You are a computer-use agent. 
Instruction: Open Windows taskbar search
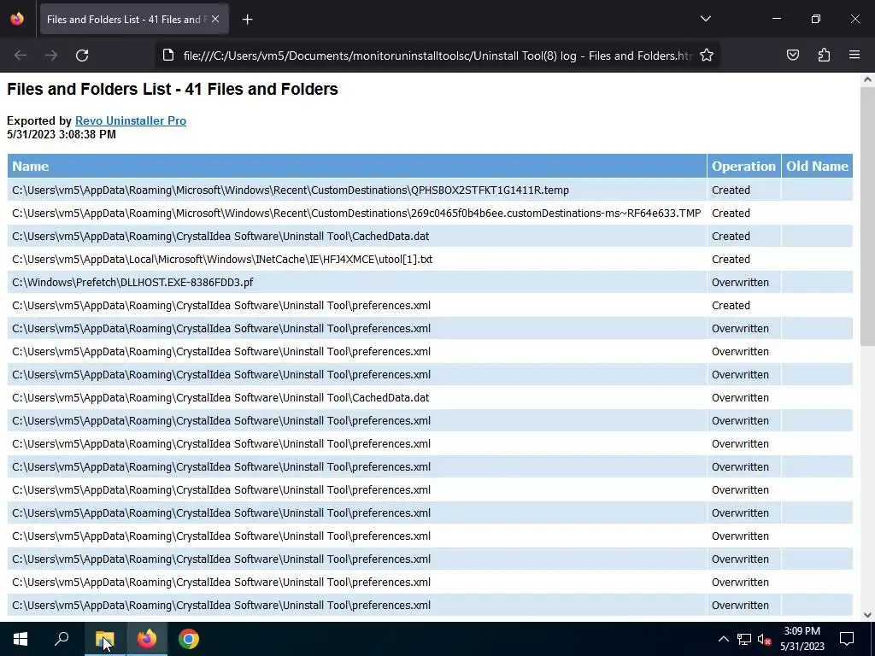[x=62, y=639]
